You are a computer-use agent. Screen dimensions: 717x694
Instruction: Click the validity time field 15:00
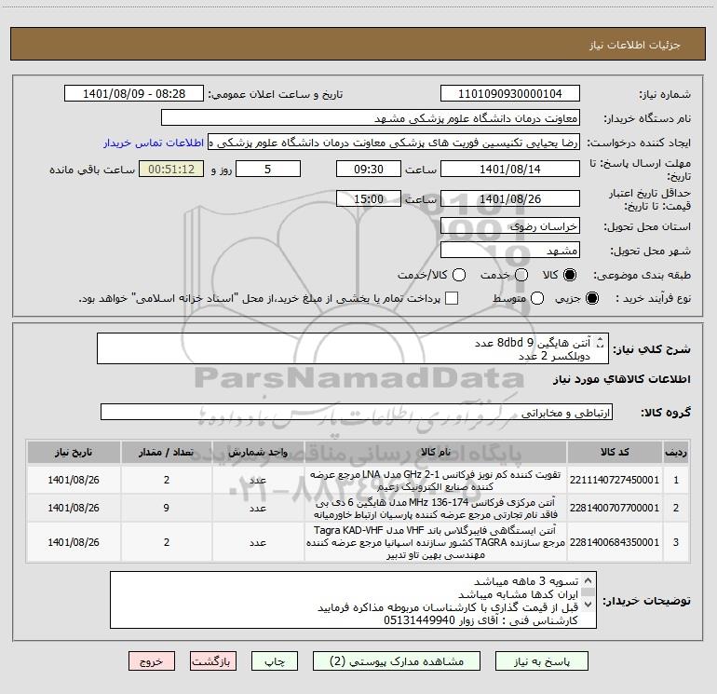(369, 198)
